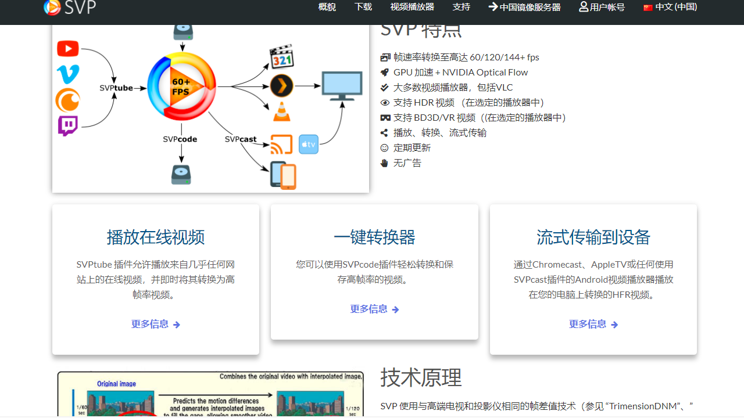This screenshot has height=418, width=744.
Task: Click the Vimeo icon in the diagram
Action: [67, 74]
